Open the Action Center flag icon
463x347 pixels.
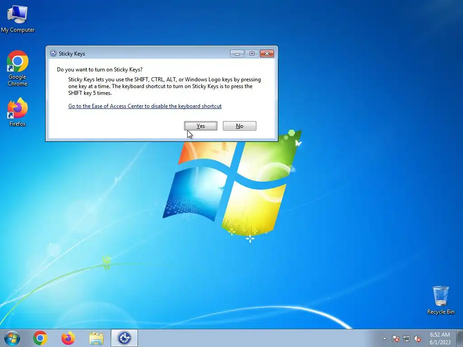coord(396,338)
